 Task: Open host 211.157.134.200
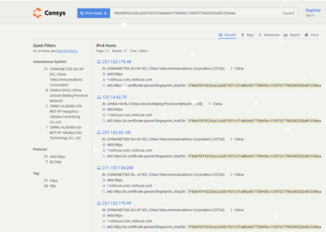(x=118, y=168)
